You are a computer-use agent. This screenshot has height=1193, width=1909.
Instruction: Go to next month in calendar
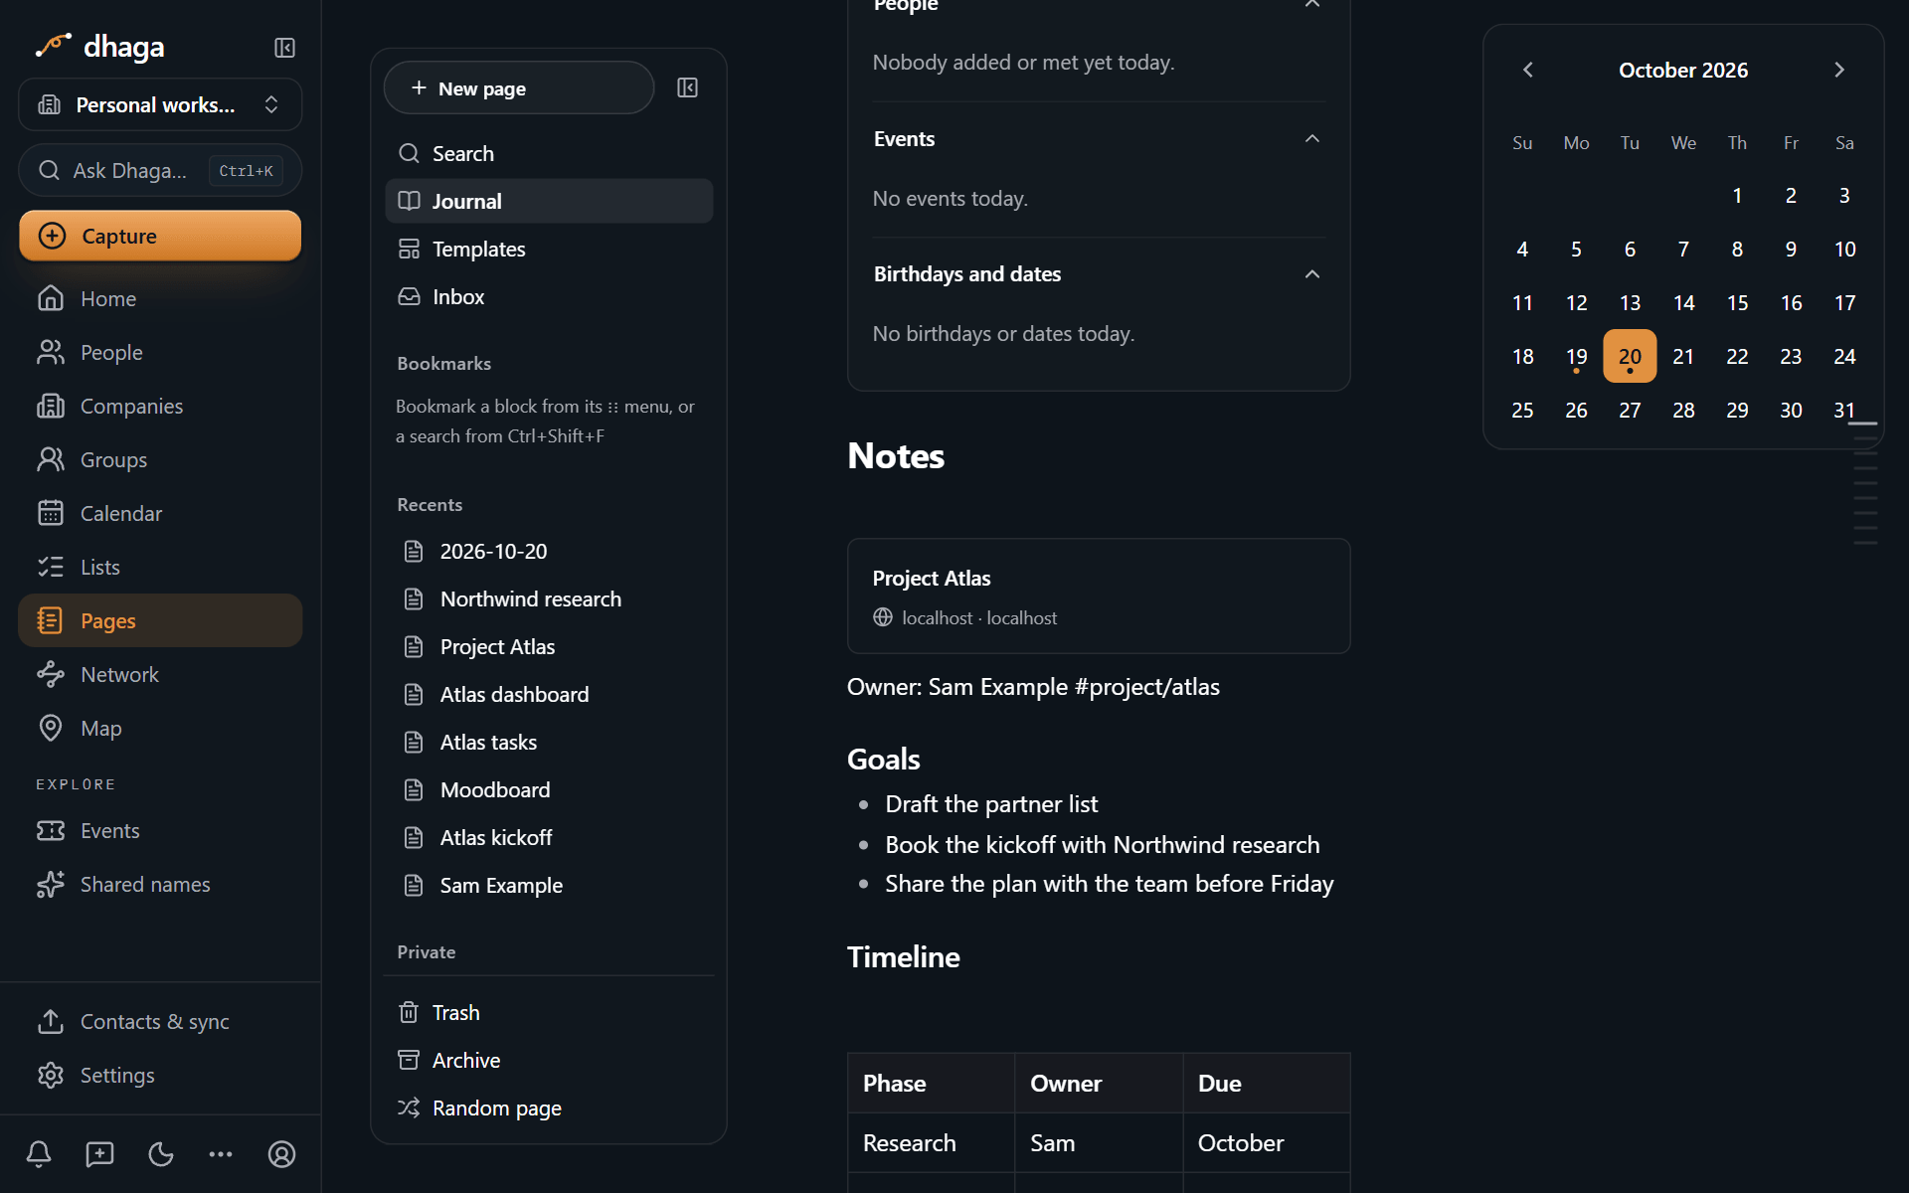coord(1838,70)
